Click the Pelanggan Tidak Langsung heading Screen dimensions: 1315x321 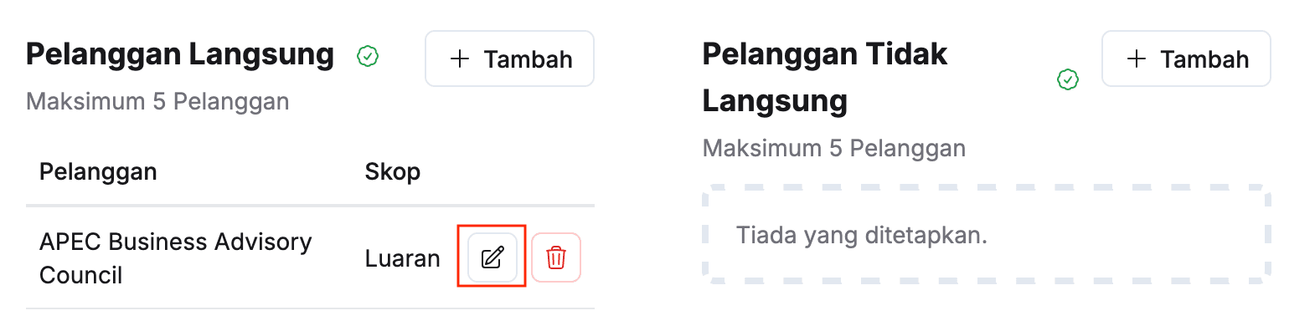[825, 77]
